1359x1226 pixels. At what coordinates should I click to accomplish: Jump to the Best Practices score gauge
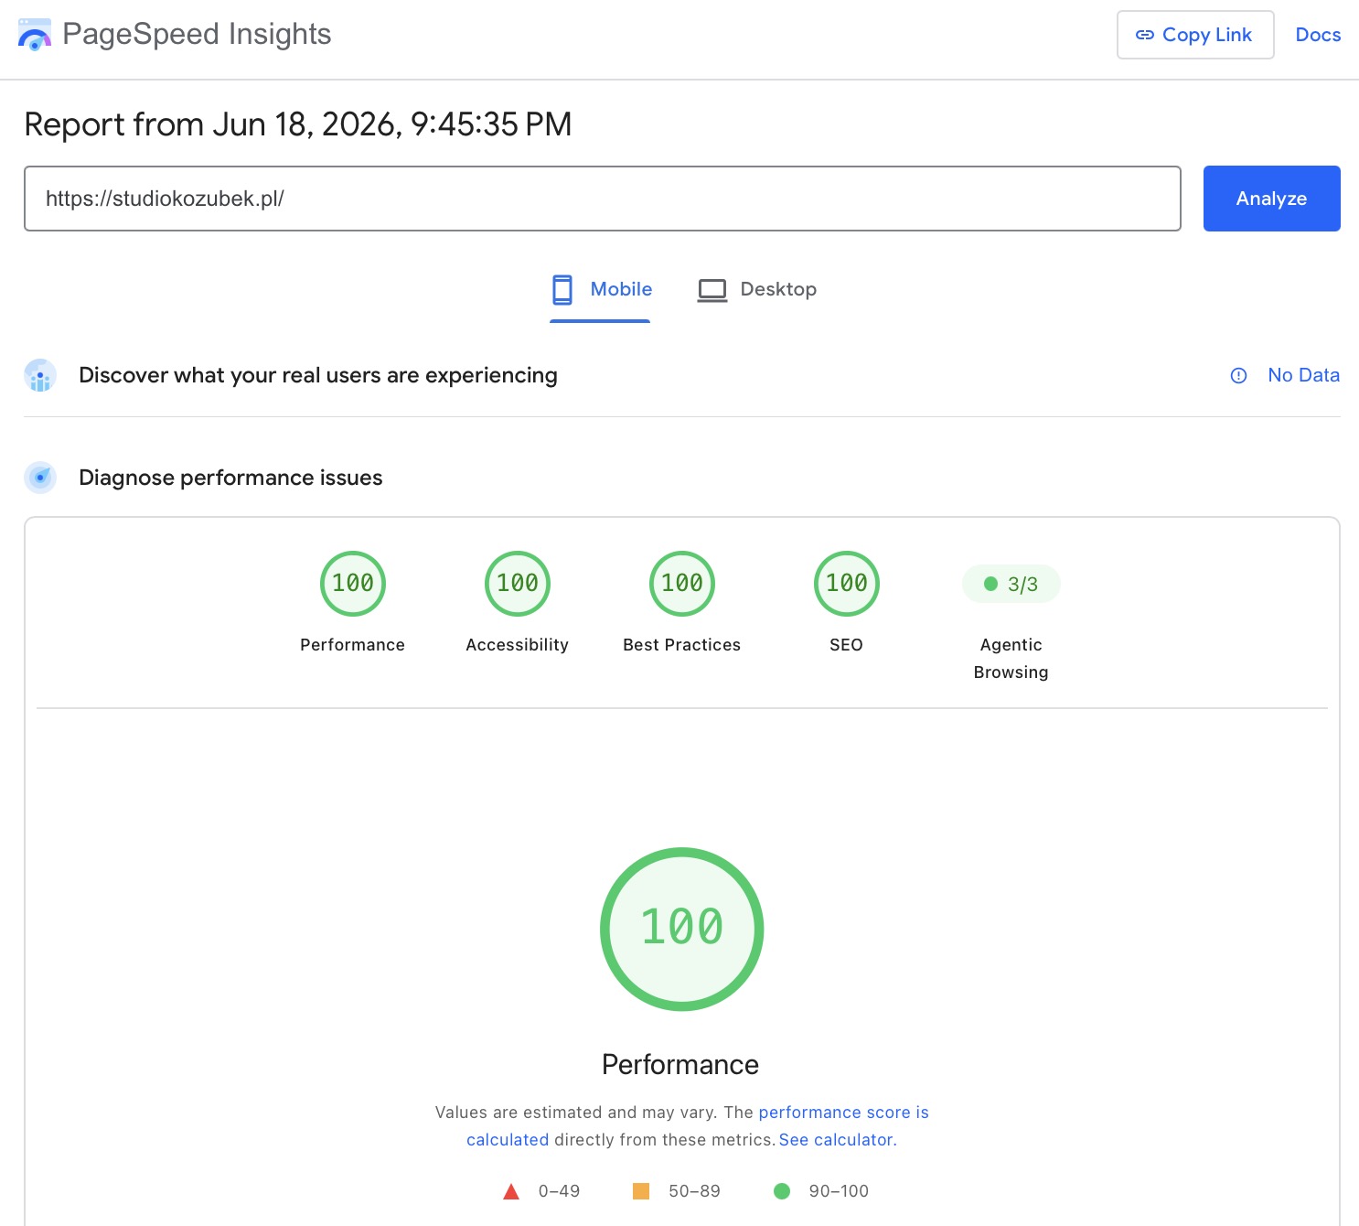point(682,584)
